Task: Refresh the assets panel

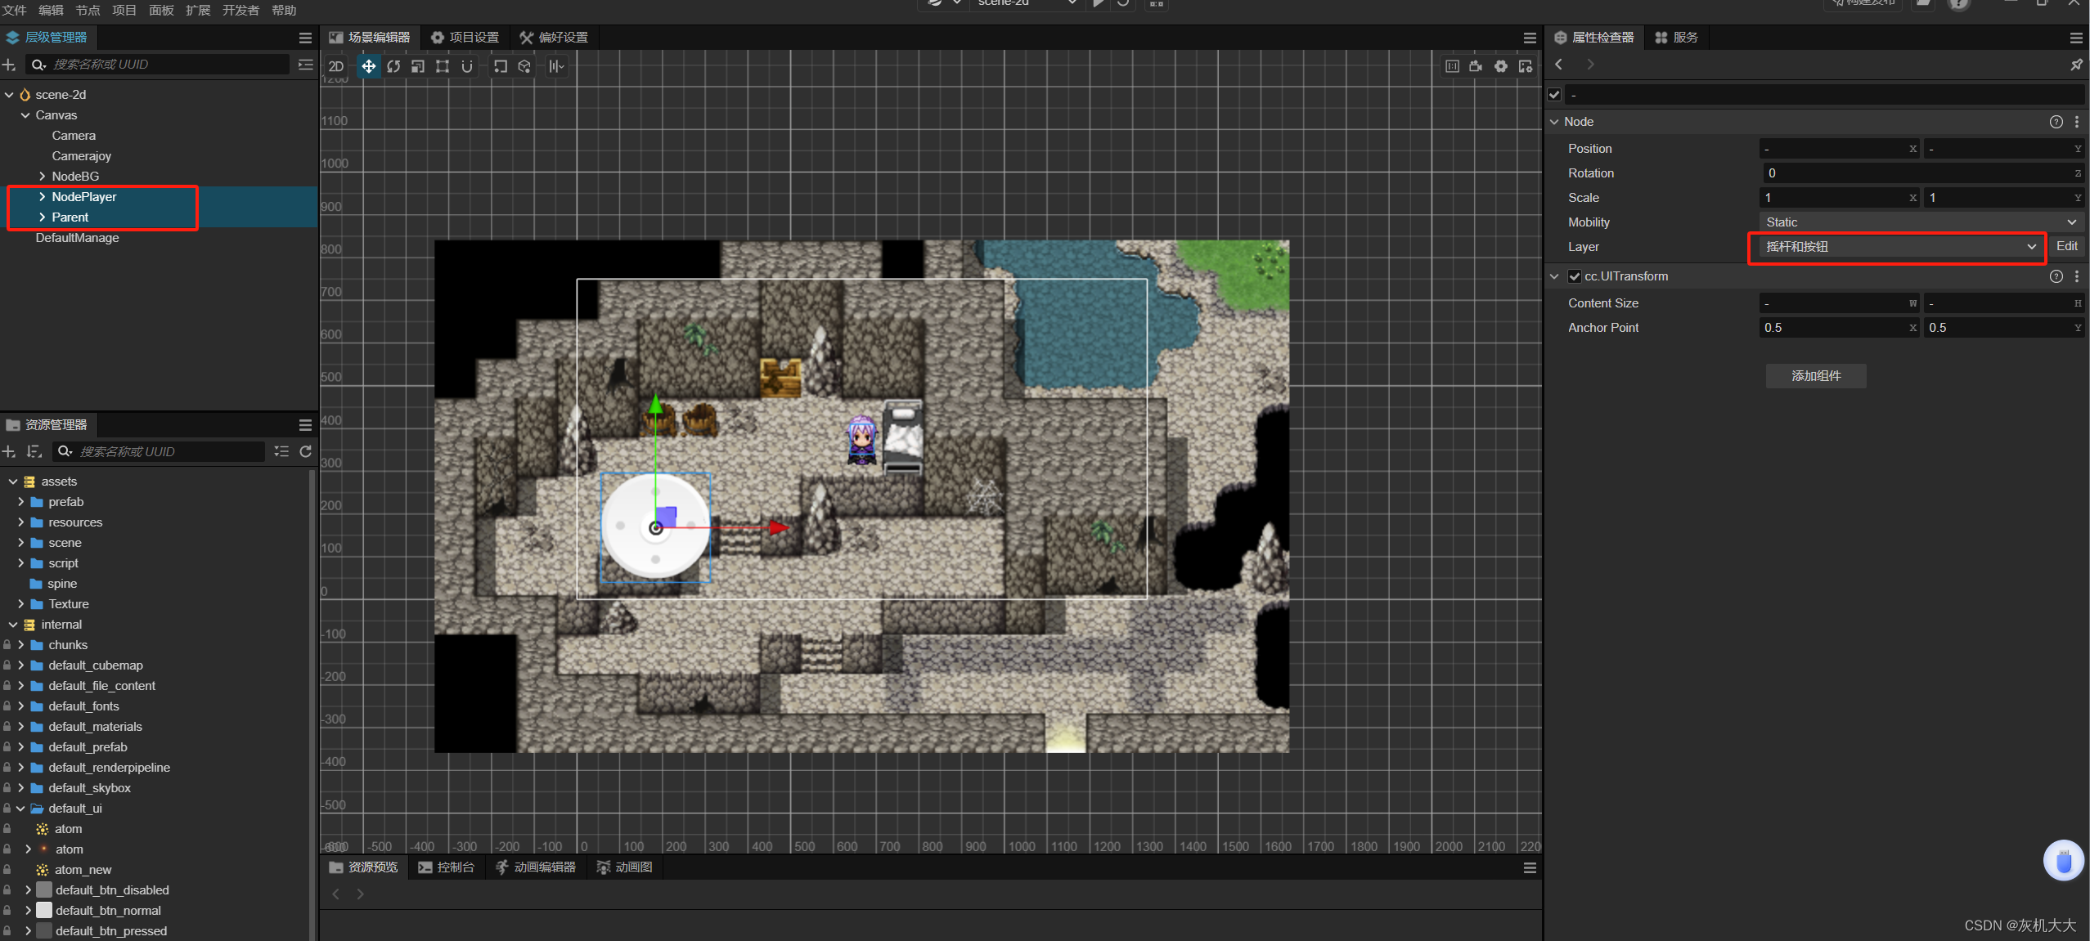Action: (x=306, y=451)
